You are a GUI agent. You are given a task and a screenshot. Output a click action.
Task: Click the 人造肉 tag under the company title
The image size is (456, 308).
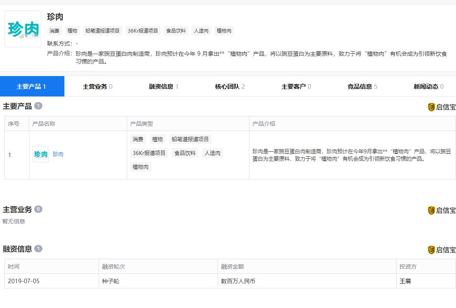[x=201, y=31]
